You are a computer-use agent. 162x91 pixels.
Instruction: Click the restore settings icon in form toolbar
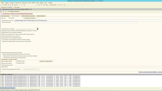click(4, 11)
